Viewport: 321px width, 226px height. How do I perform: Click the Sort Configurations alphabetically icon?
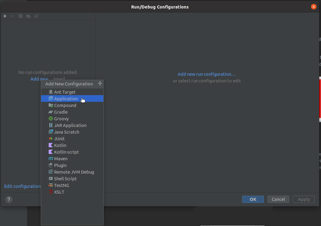[x=36, y=16]
